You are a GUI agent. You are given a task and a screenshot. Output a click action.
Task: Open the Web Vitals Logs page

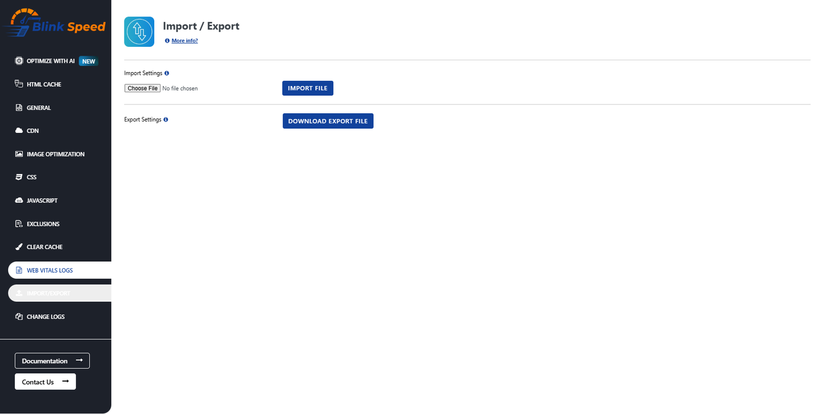(49, 270)
